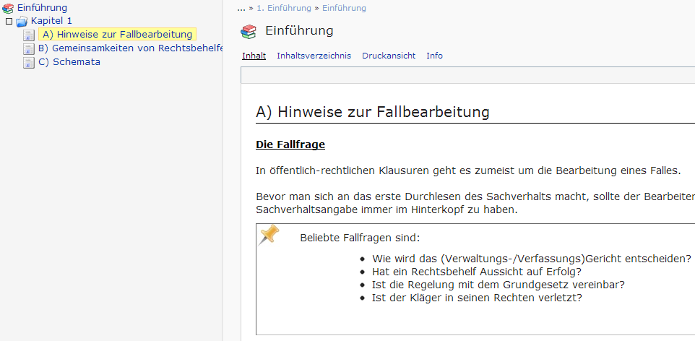Click page icon next to C) Schemata
695x341 pixels.
click(29, 62)
